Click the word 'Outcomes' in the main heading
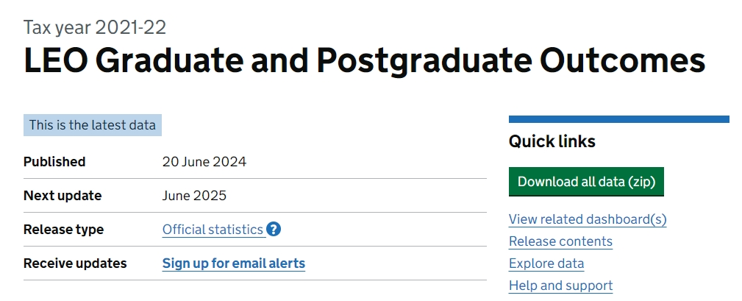This screenshot has height=301, width=742. click(x=622, y=61)
